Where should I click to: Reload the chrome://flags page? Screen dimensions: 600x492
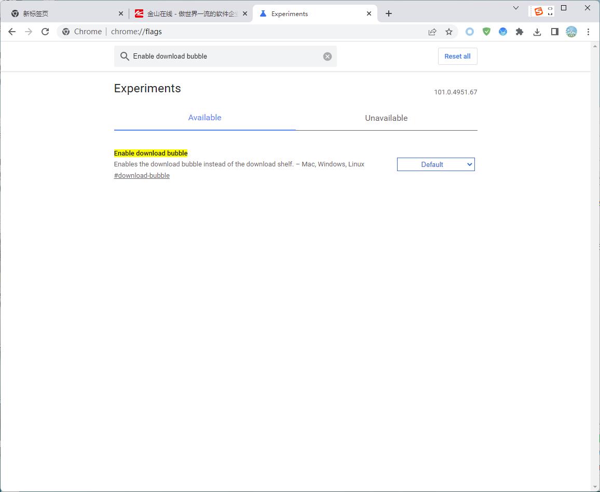click(45, 32)
